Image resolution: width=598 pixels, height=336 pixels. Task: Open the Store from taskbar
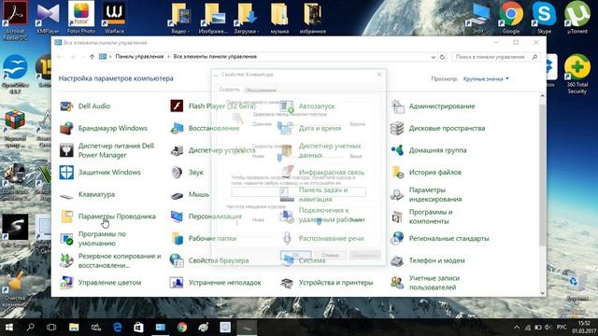(139, 328)
